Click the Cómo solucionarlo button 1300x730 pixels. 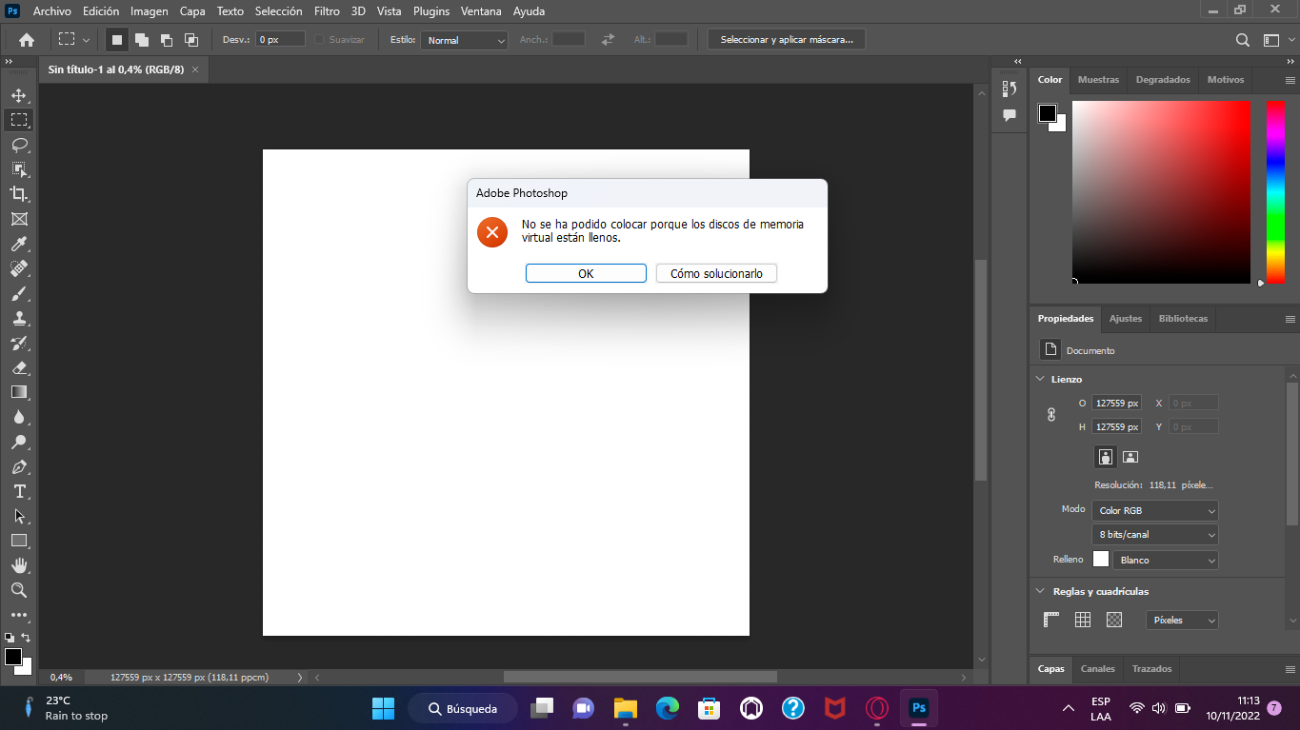click(716, 273)
